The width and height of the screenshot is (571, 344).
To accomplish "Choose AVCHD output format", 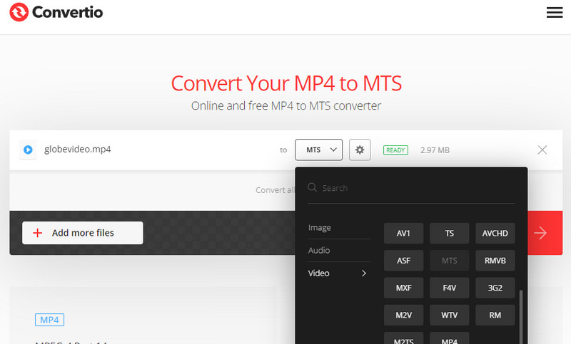I will tap(495, 233).
